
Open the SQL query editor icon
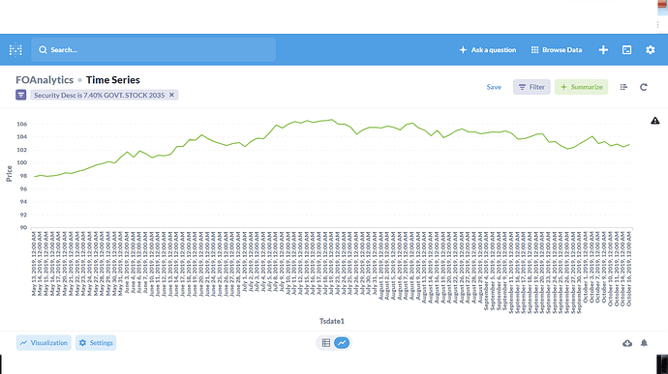[x=626, y=50]
